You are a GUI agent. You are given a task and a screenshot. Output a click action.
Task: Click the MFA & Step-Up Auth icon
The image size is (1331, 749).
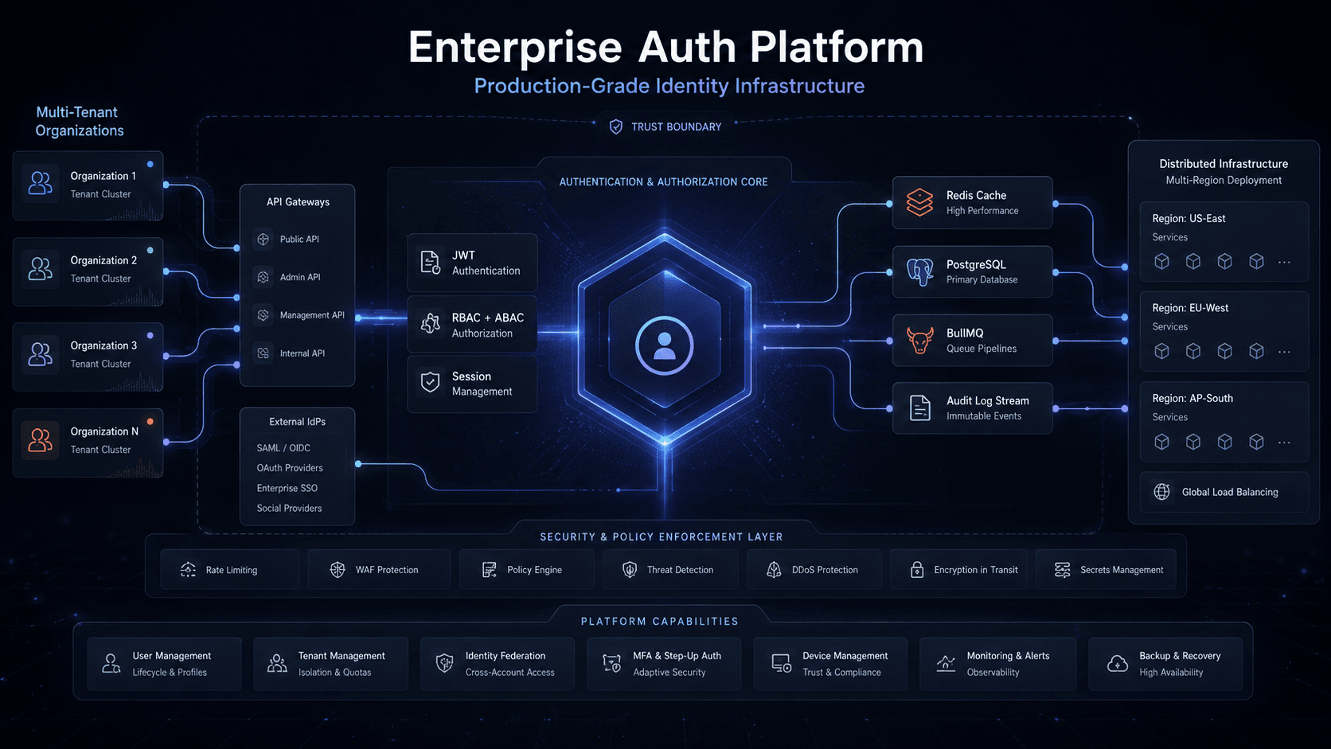point(611,663)
